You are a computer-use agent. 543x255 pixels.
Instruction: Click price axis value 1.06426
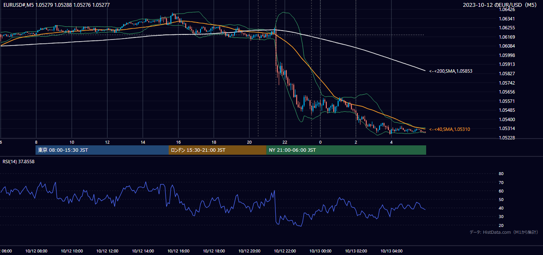506,9
